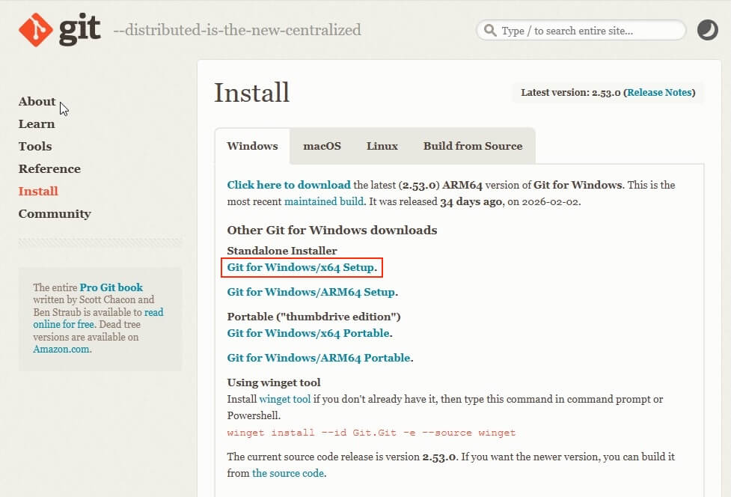Click the git wordmark text logo
The width and height of the screenshot is (731, 497).
pos(80,30)
